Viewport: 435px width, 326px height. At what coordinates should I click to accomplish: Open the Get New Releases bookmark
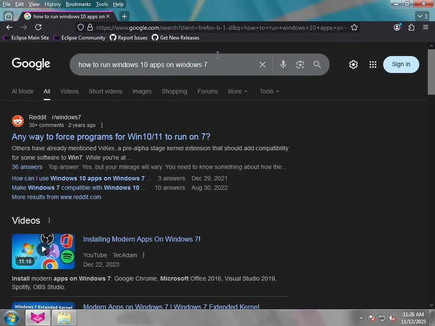[x=175, y=38]
